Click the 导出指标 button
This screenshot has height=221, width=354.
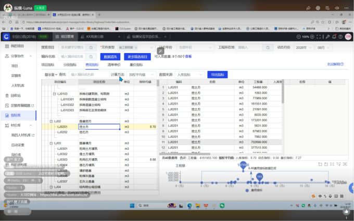[218, 75]
